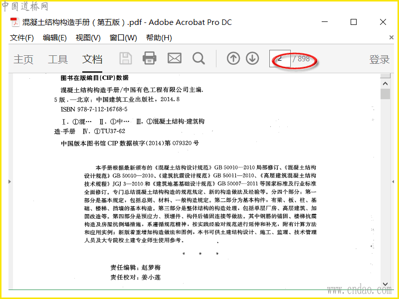Screen dimensions: 399x299
Task: Click the total page count '/ 898'
Action: 301,59
